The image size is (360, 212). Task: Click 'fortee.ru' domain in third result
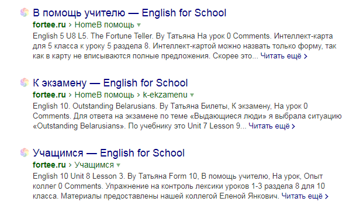(49, 165)
